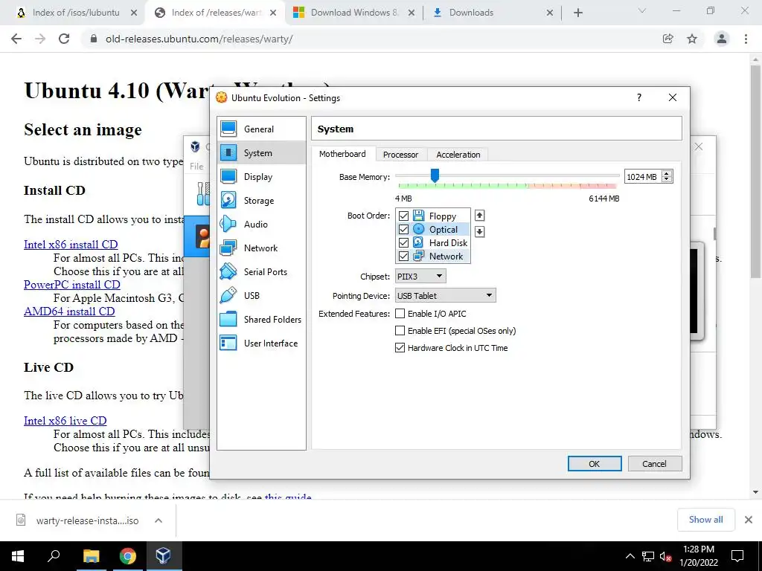
Task: Open the Storage settings icon
Action: (228, 201)
